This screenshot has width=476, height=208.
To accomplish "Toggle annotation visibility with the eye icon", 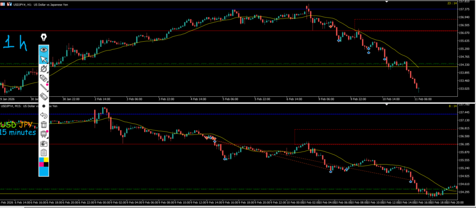I will 44,49.
